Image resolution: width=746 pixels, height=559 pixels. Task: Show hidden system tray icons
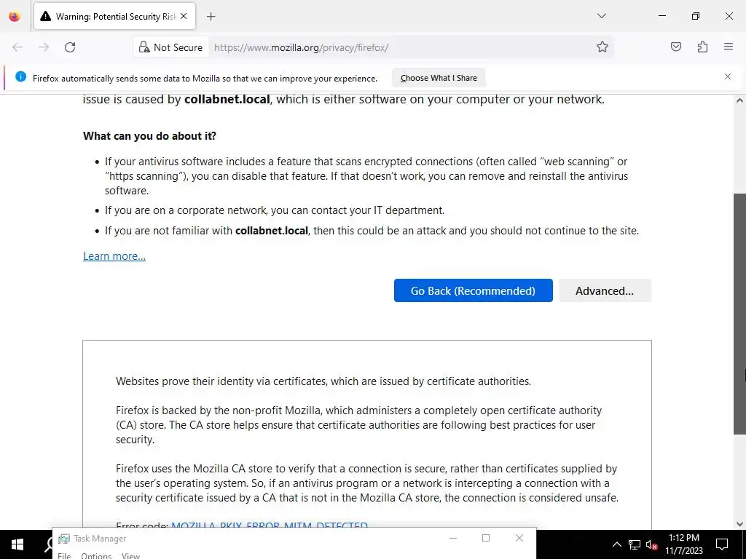(x=616, y=544)
